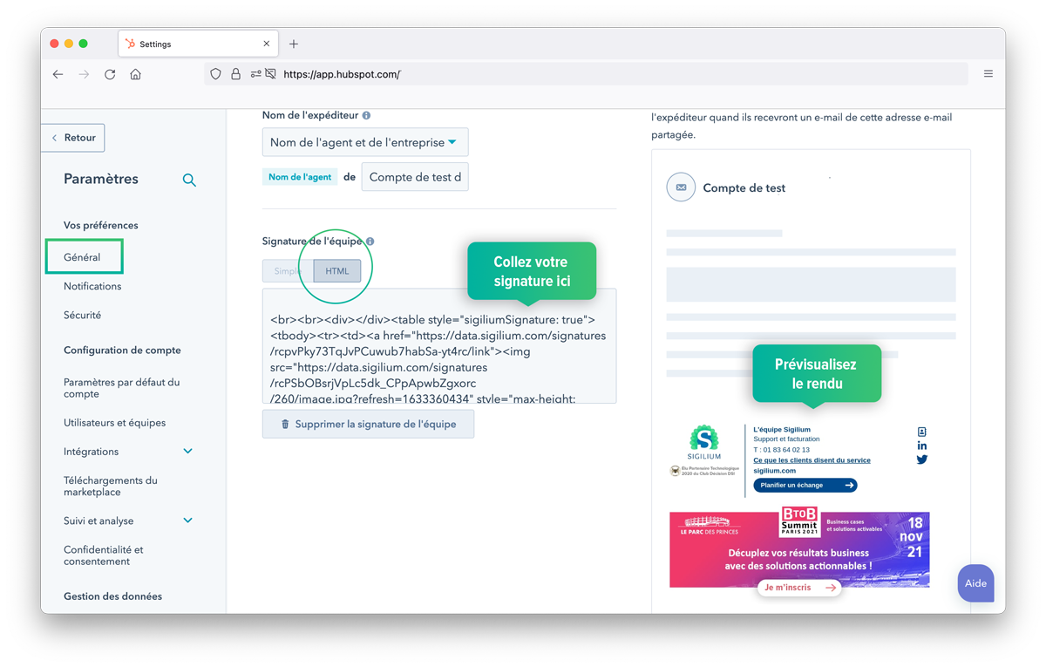Click the BtoB Summit banner image
Screen dimensions: 1046x667
tap(799, 550)
